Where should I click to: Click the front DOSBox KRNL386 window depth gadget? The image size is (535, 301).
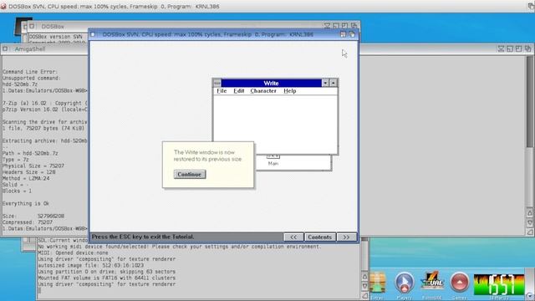tap(352, 34)
